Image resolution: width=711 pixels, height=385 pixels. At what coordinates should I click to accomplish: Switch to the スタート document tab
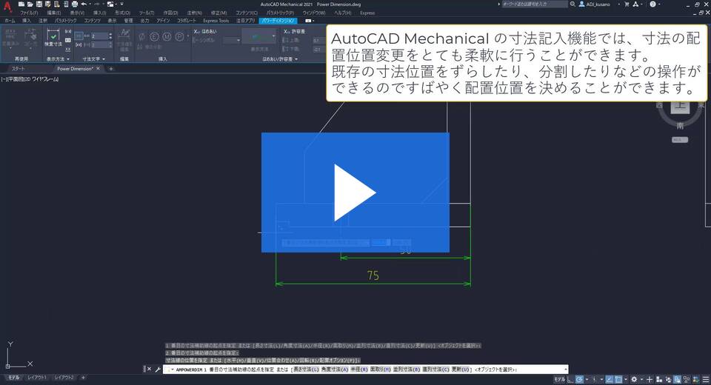coord(18,68)
